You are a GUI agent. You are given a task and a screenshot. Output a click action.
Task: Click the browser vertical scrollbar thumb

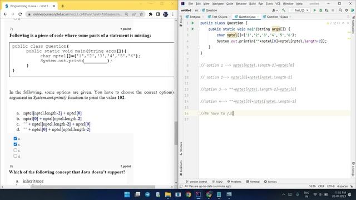tap(176, 133)
